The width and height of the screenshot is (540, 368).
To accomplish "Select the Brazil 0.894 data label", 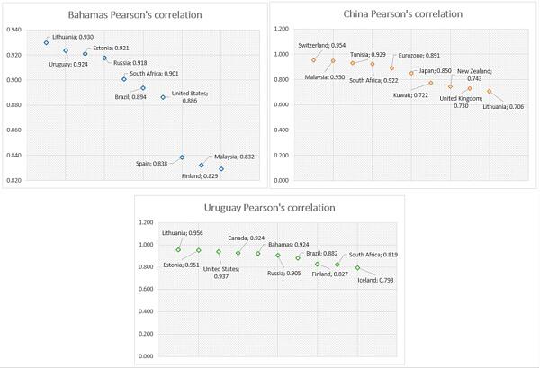I will [x=130, y=97].
